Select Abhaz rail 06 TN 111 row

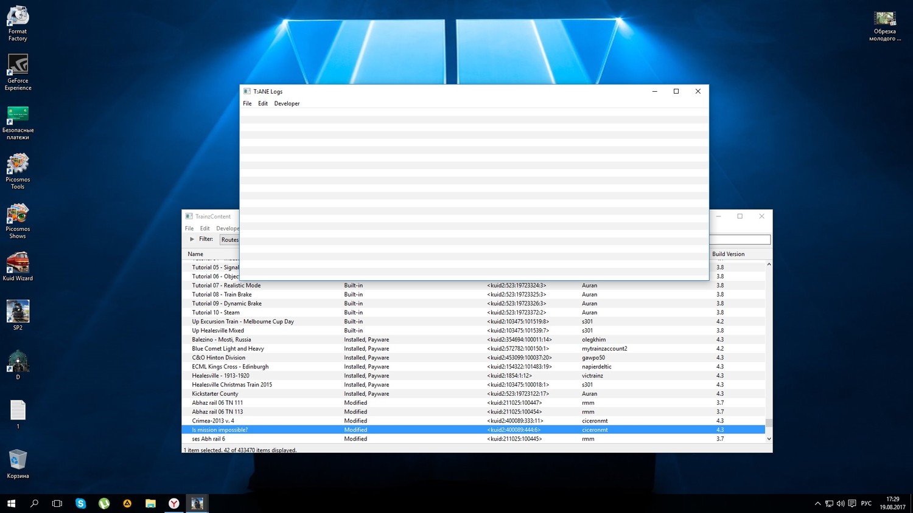[x=474, y=402]
